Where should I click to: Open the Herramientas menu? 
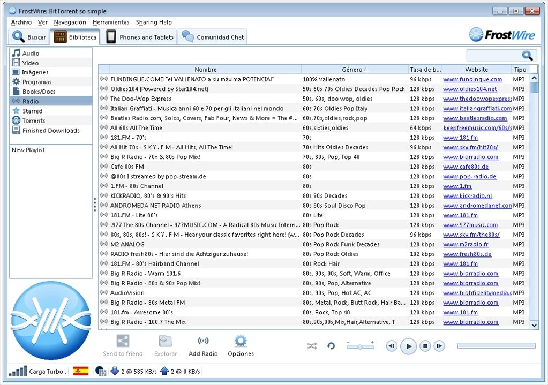click(x=111, y=22)
